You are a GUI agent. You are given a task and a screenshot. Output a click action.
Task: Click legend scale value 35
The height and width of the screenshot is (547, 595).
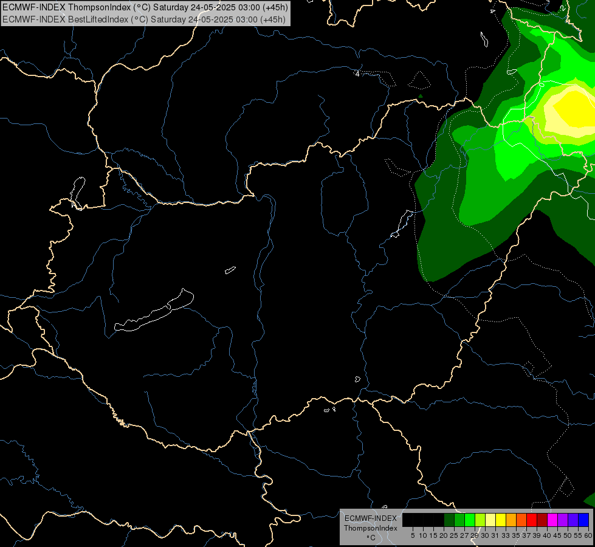pyautogui.click(x=517, y=535)
